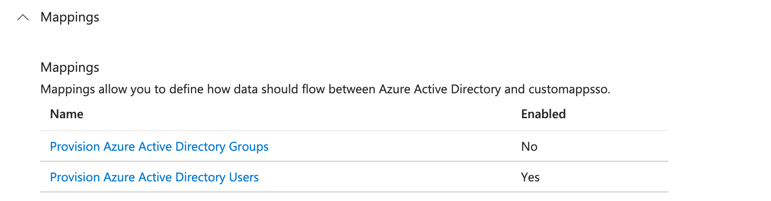The image size is (771, 201).
Task: Click the Mappings subheading above the description
Action: click(x=70, y=67)
